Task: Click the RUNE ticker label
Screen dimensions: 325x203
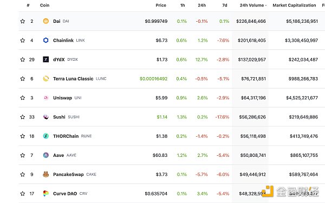Action: 86,136
